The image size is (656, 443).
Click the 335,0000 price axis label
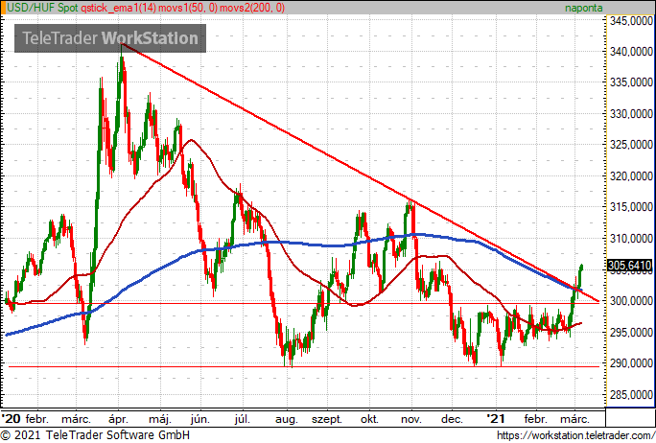[x=631, y=82]
